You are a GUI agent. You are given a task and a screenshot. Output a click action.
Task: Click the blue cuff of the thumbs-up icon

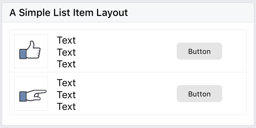tap(23, 54)
